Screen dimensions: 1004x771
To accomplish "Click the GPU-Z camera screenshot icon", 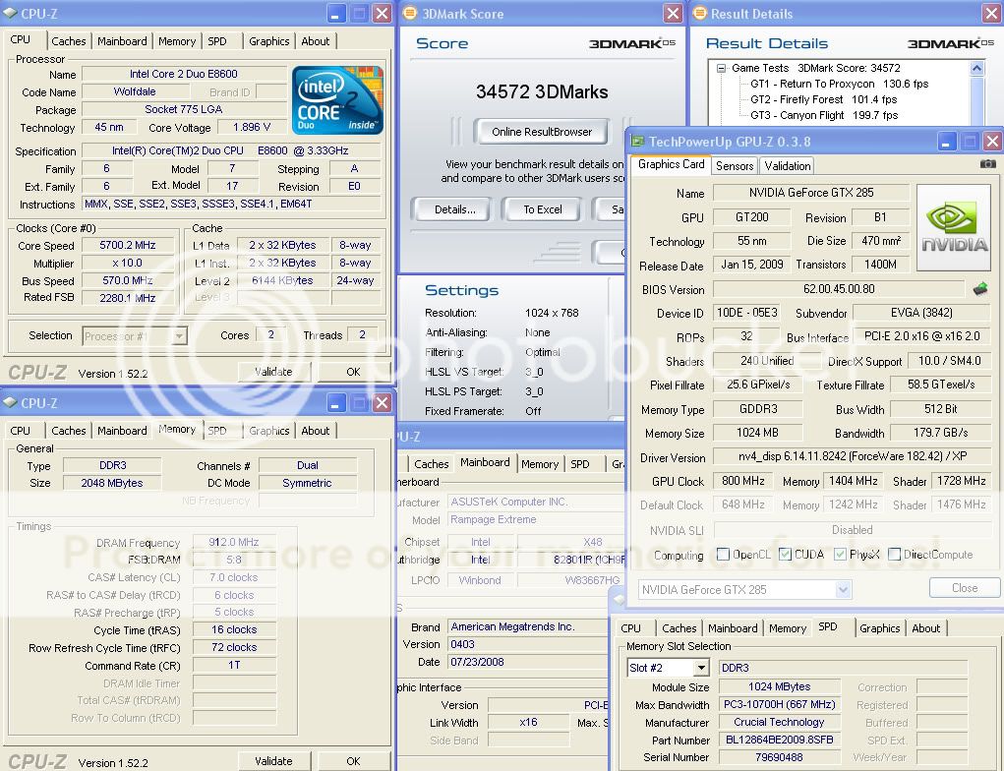I will [987, 164].
